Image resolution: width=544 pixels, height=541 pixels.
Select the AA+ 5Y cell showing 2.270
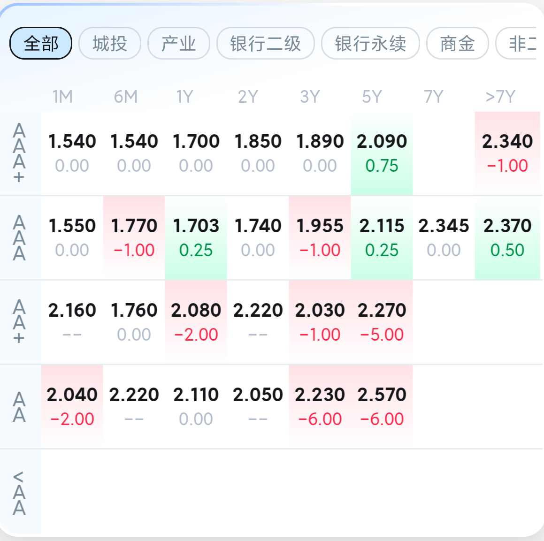(382, 322)
